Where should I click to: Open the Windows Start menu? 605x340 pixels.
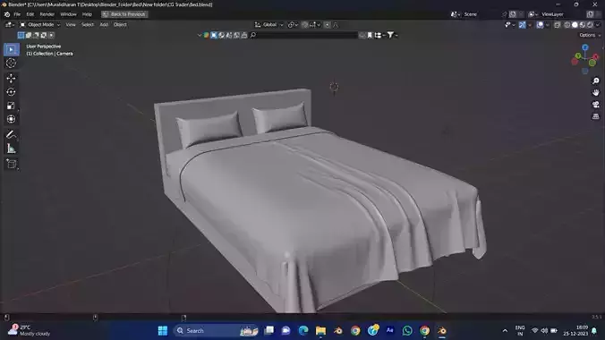tap(163, 331)
